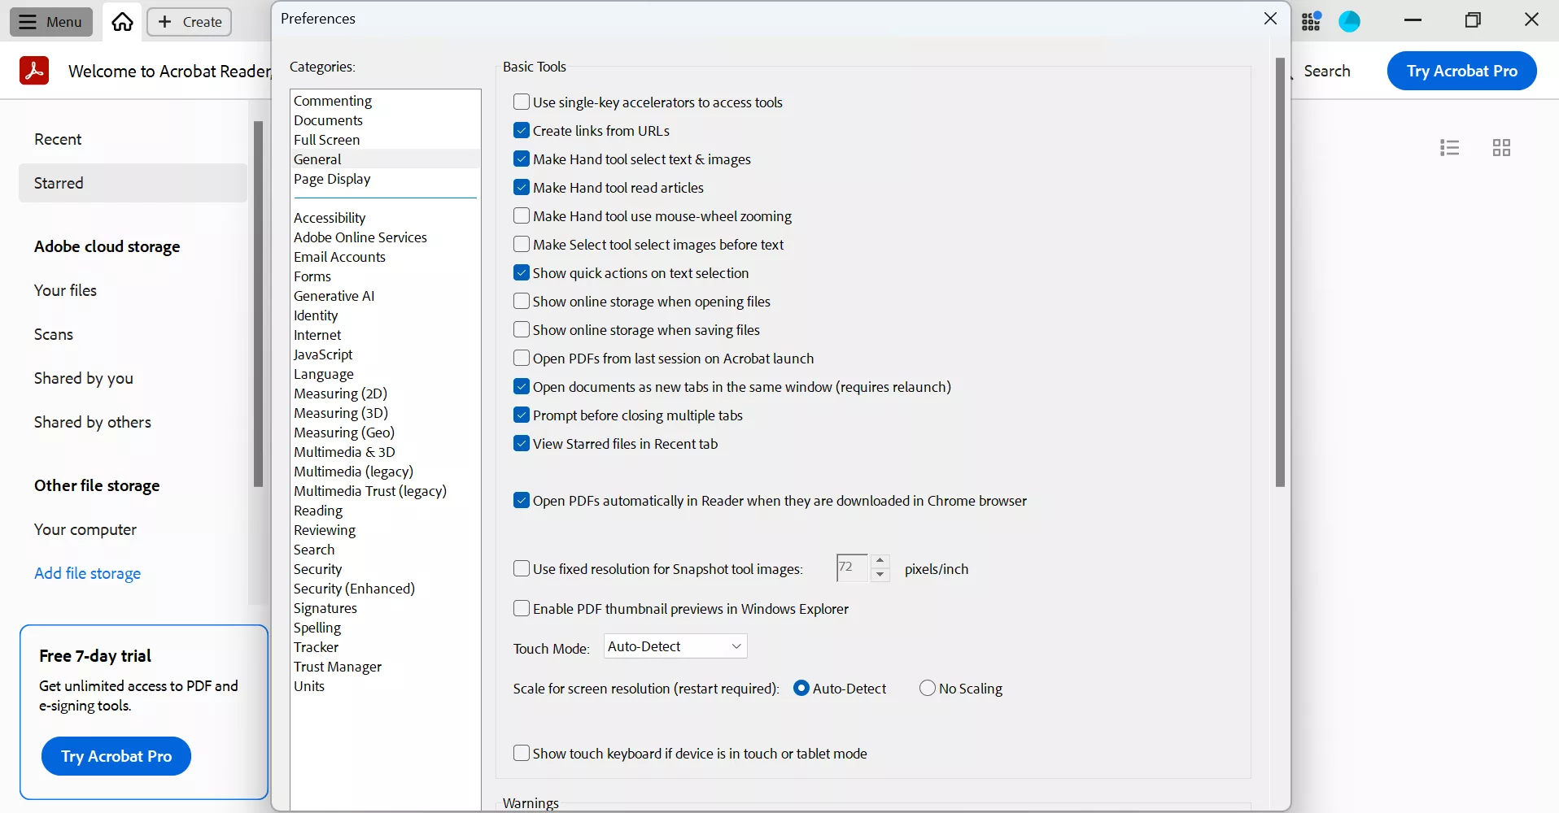
Task: Click the Acrobat Reader home icon
Action: pos(121,22)
